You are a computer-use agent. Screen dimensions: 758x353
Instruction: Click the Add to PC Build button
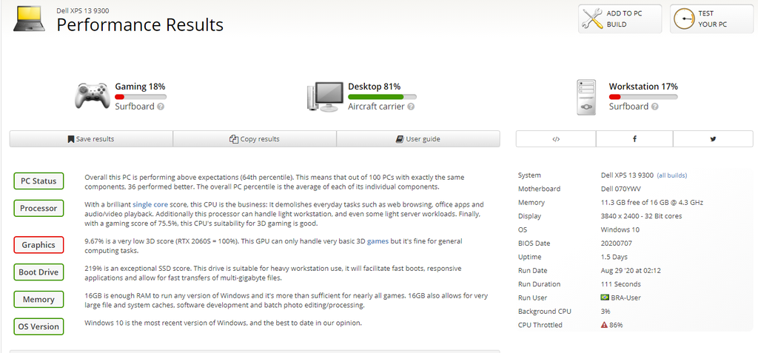620,19
